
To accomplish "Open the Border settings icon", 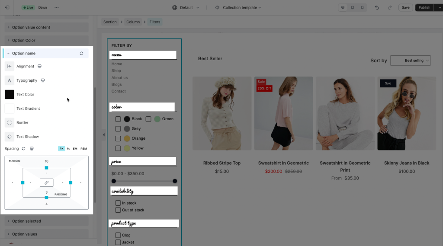I will coord(10,123).
